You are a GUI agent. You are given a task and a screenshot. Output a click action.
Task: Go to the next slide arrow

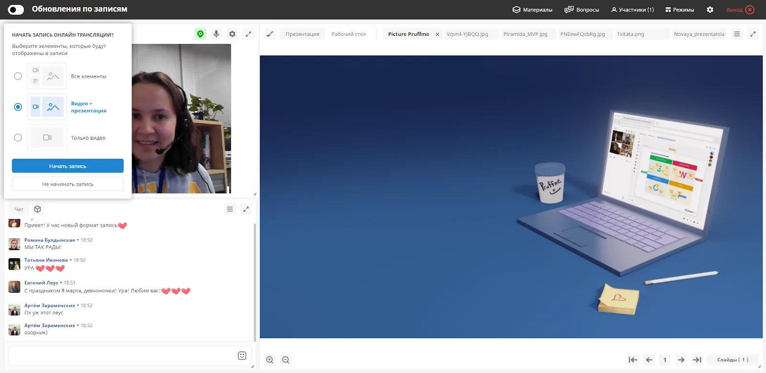681,360
